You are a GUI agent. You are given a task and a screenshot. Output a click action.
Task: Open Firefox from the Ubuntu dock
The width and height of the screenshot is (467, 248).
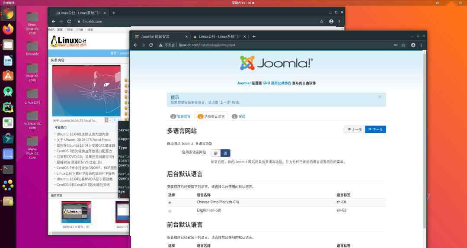pos(8,29)
